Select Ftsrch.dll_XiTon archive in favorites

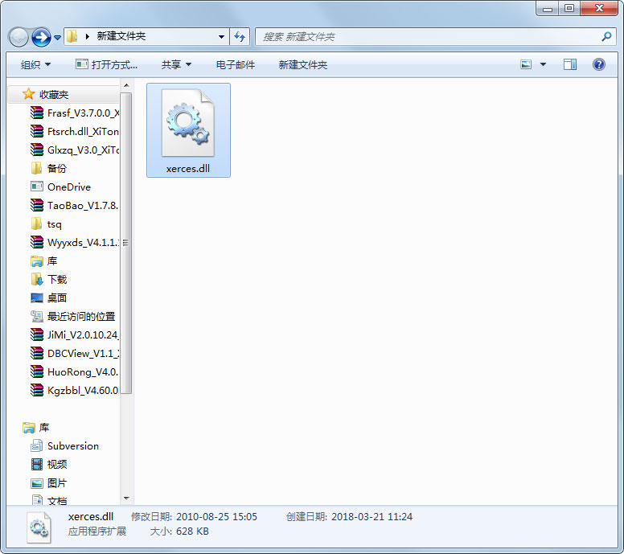point(75,131)
